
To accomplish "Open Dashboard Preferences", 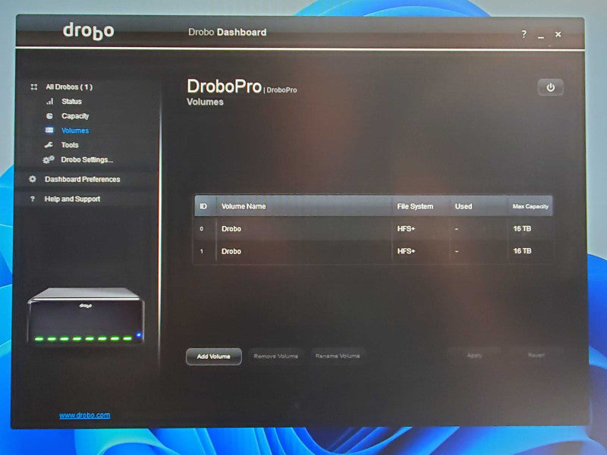I will pyautogui.click(x=83, y=179).
